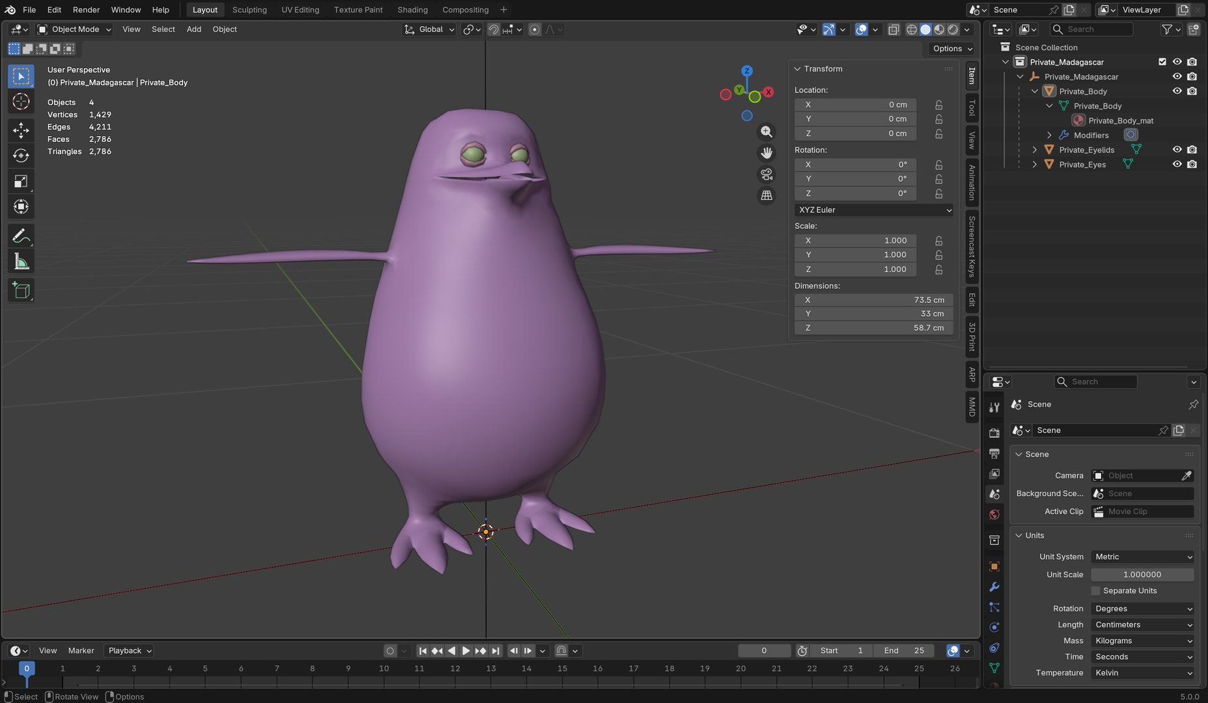Click the viewport zoom magnifier icon

coord(766,131)
